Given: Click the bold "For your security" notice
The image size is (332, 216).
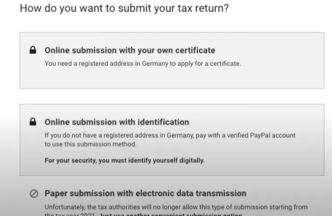Looking at the screenshot, I should coord(124,160).
